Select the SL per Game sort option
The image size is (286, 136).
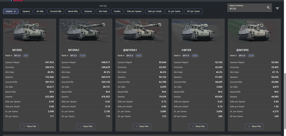pyautogui.click(x=174, y=11)
